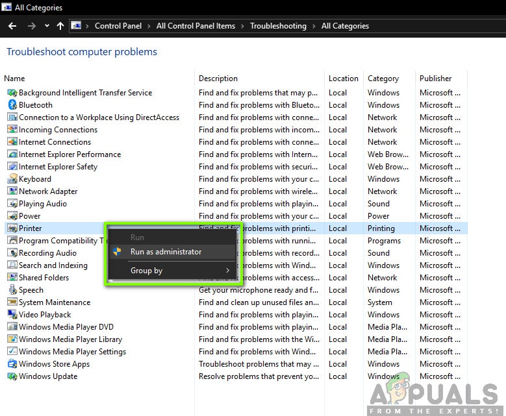506x416 pixels.
Task: Click the Up one level arrow
Action: [x=60, y=26]
